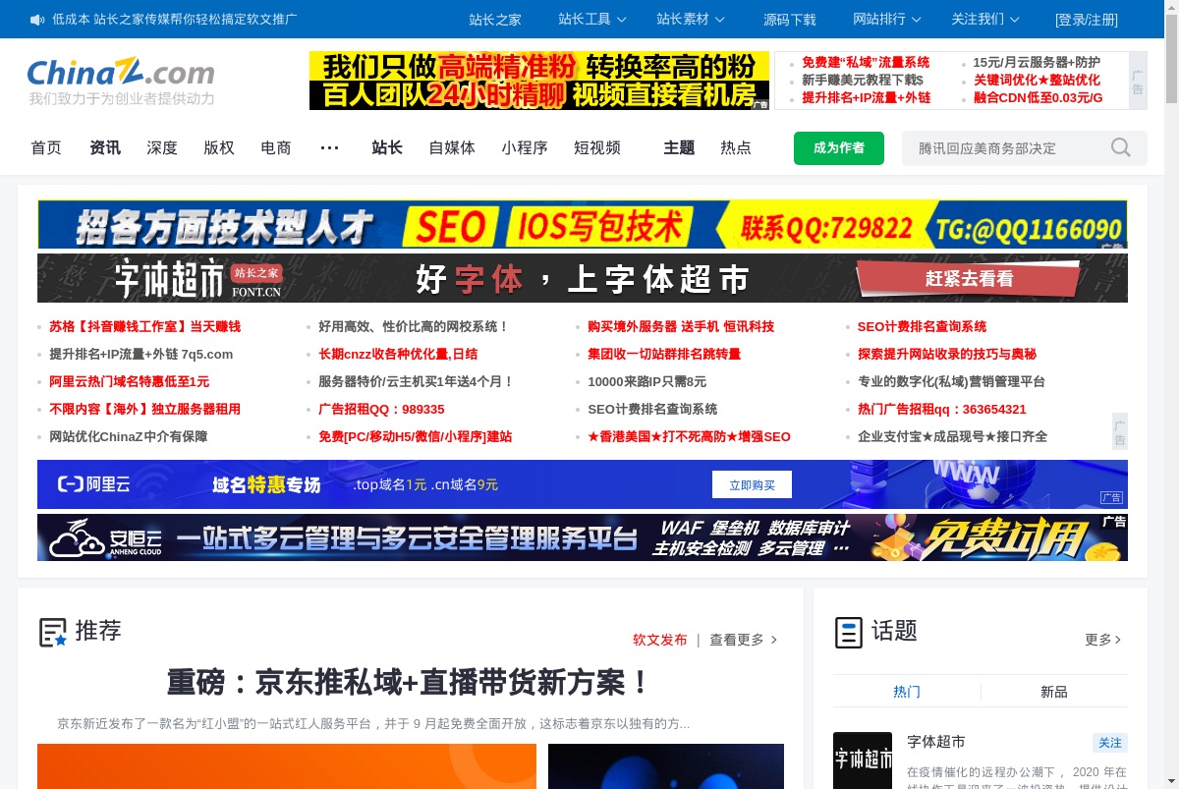This screenshot has width=1179, height=789.
Task: Open 更多 topics link
Action: click(x=1103, y=640)
